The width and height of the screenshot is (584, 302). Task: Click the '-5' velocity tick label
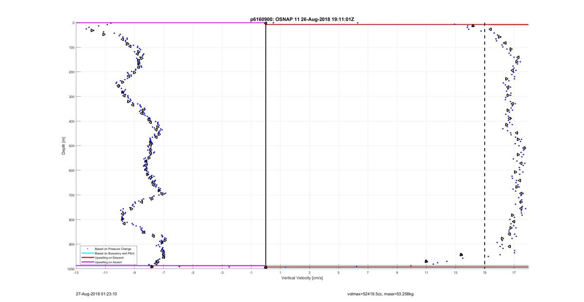[x=193, y=273]
